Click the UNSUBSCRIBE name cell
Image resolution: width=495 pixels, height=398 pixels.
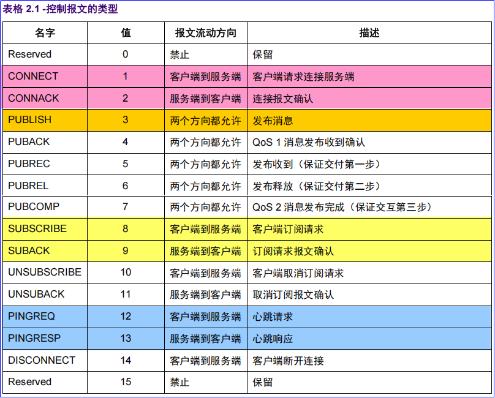point(45,272)
